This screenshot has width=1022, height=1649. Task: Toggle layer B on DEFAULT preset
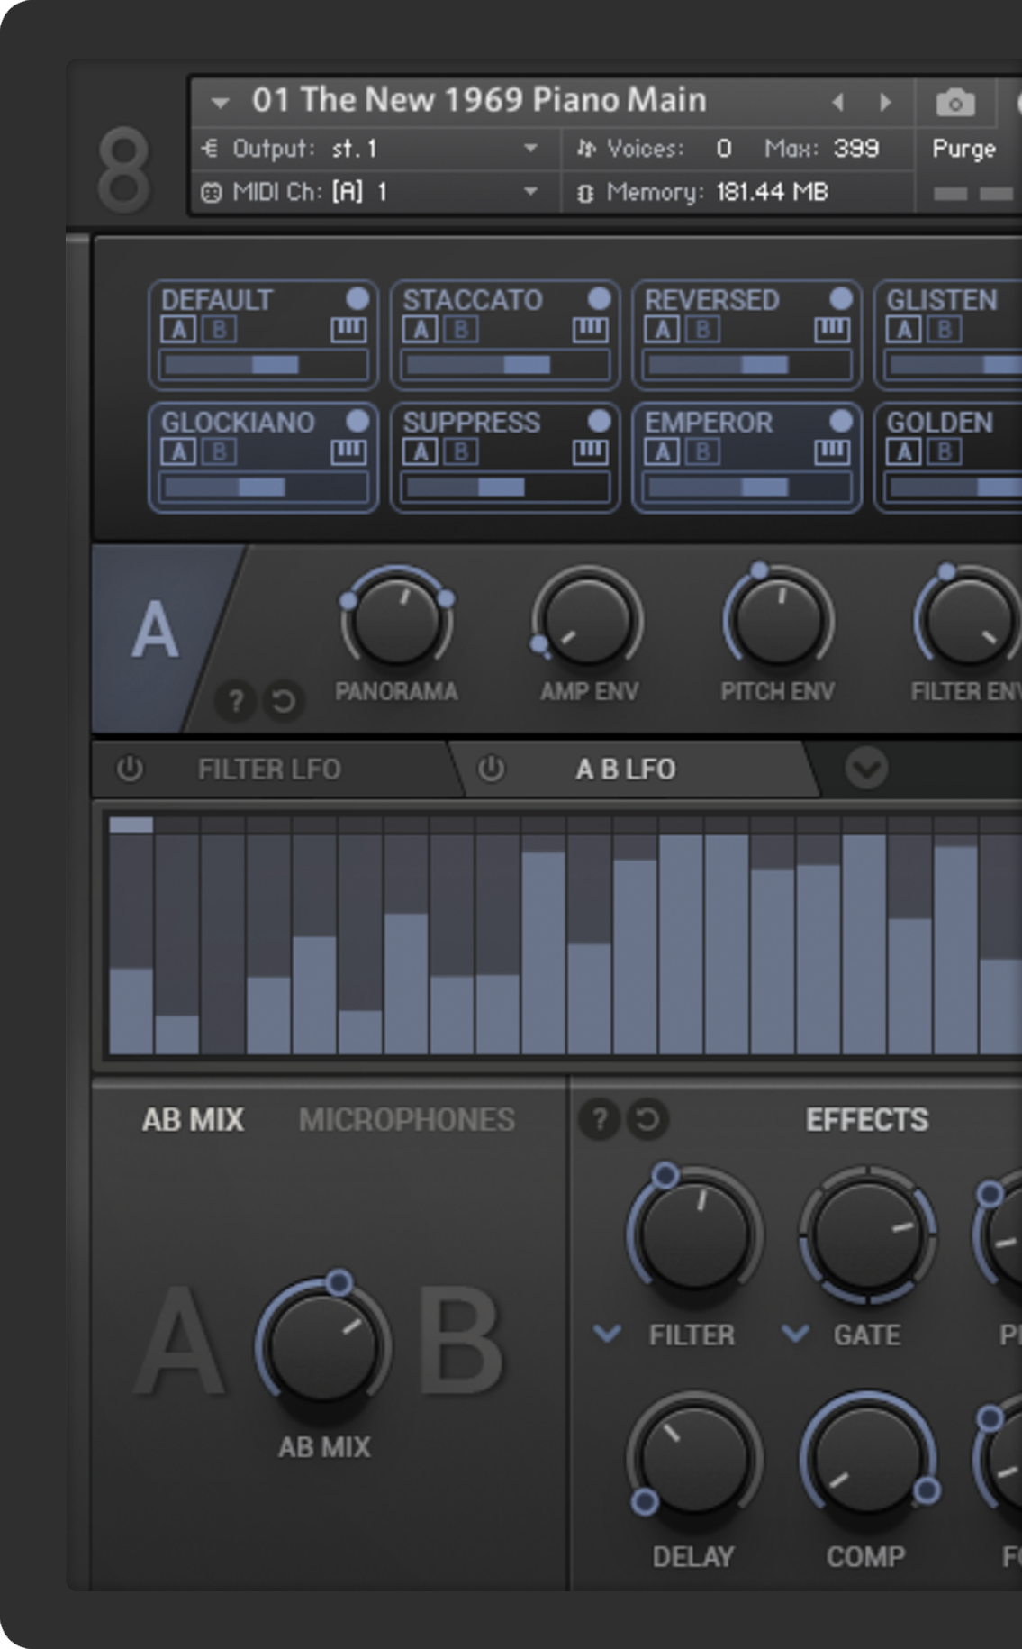coord(219,330)
